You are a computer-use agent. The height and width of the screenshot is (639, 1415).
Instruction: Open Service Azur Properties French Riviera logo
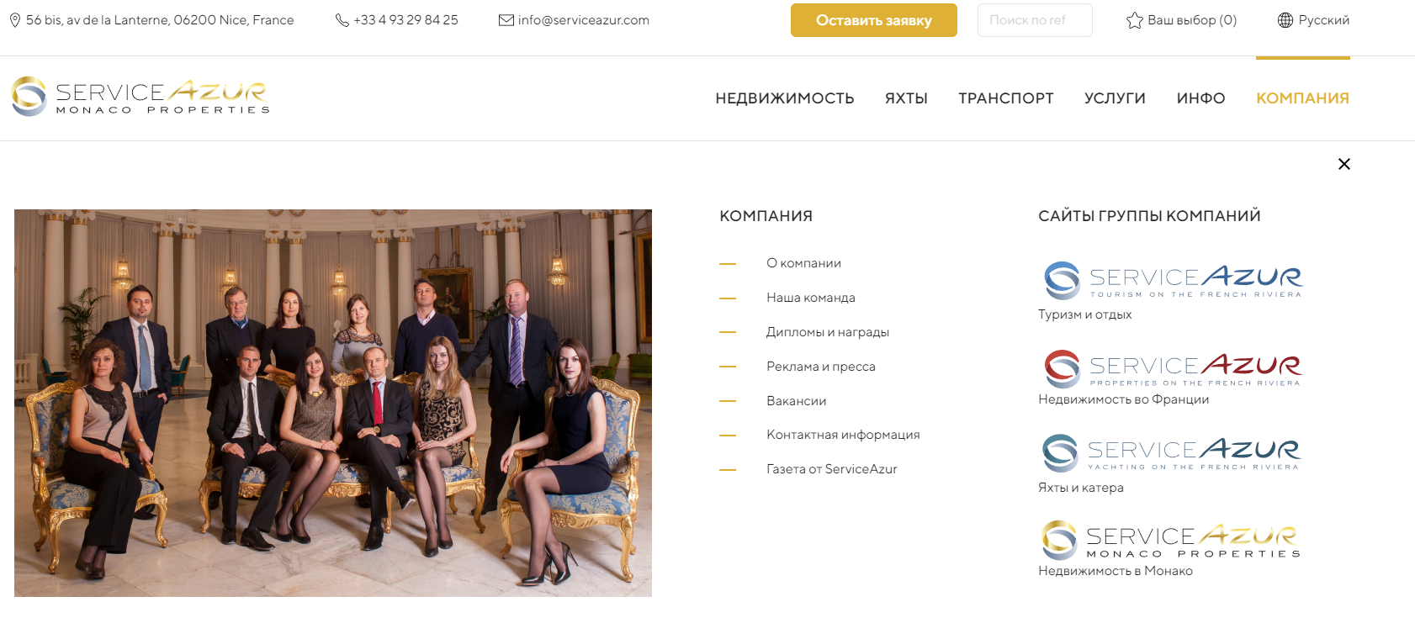point(1173,368)
